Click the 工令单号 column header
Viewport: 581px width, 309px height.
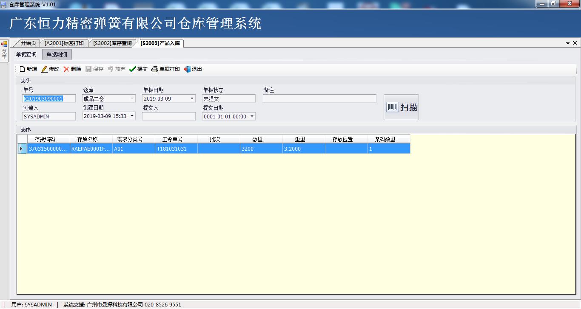tap(176, 139)
